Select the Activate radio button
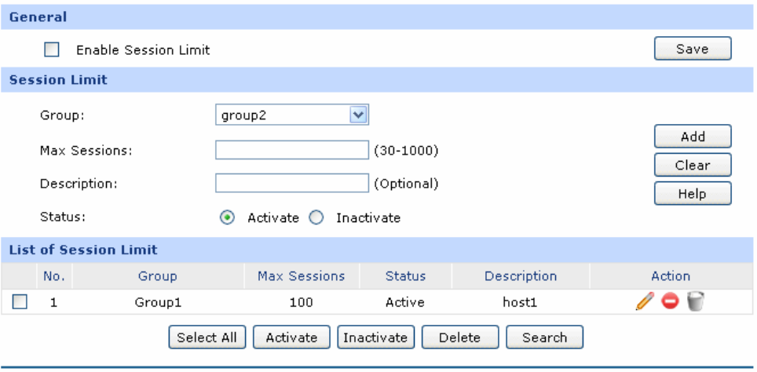Image resolution: width=757 pixels, height=372 pixels. [x=225, y=218]
